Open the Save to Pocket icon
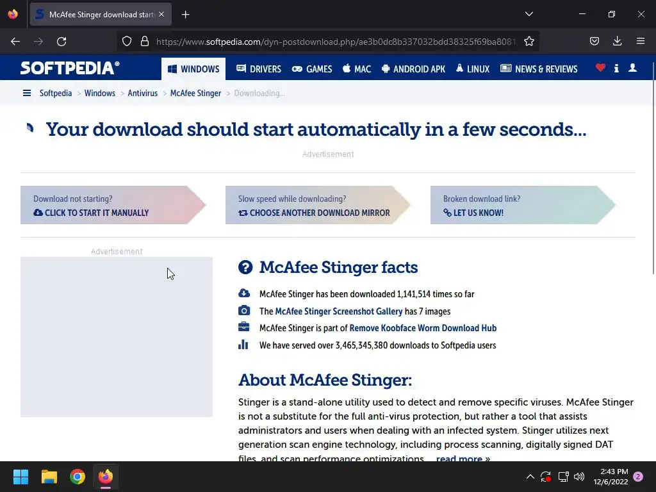The height and width of the screenshot is (492, 656). coord(594,41)
